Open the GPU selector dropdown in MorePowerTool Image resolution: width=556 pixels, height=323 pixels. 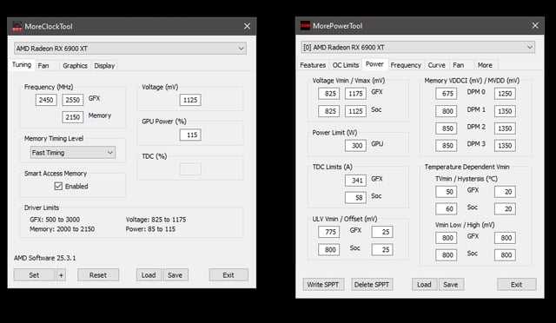[418, 47]
